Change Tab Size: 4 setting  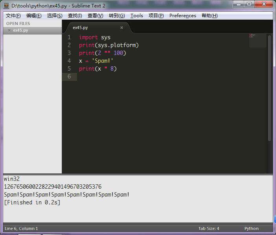[209, 228]
